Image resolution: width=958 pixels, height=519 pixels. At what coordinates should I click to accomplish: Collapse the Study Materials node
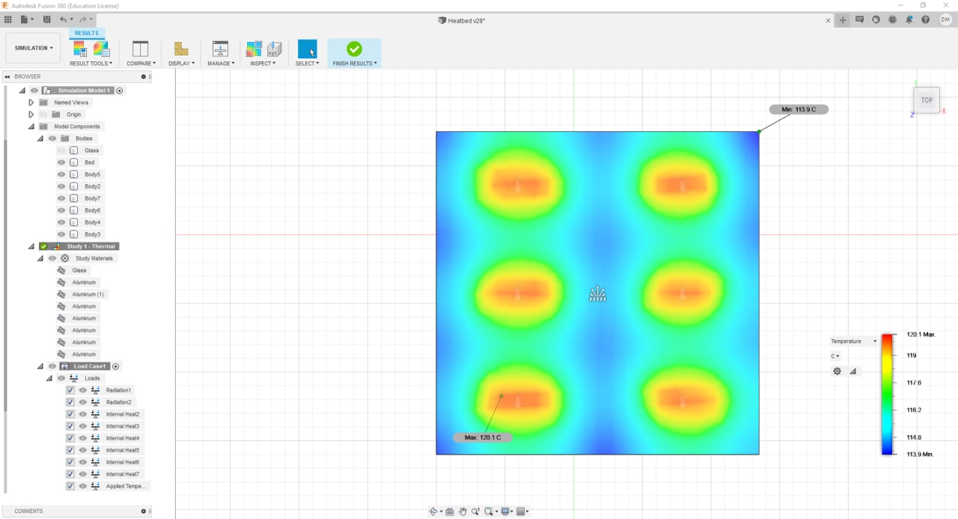(40, 258)
